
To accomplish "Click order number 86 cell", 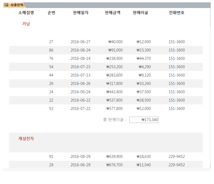I will point(51,50).
